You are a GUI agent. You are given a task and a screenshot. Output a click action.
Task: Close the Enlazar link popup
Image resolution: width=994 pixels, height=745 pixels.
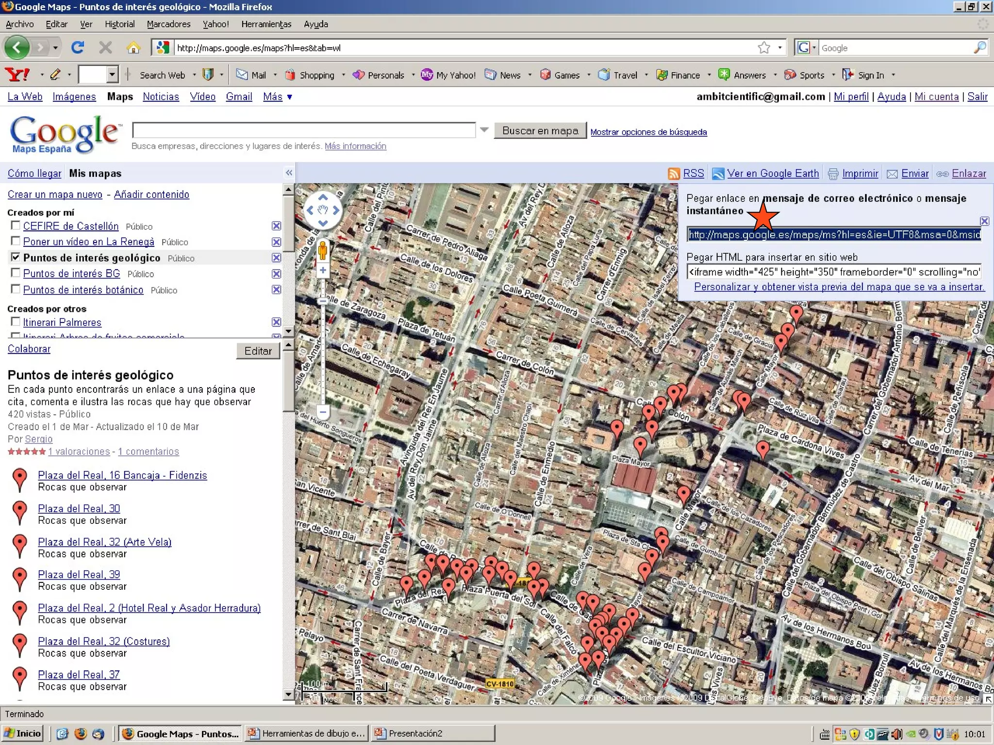(984, 221)
